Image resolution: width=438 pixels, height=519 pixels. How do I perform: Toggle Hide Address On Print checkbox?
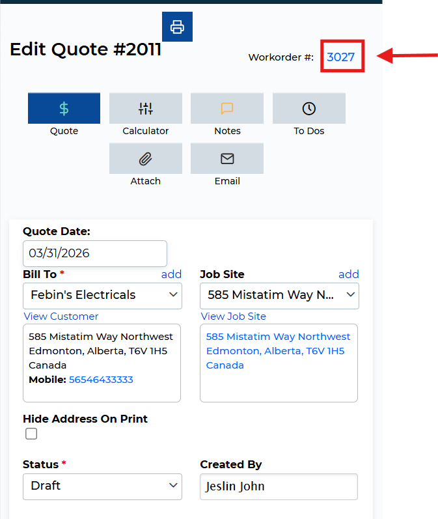[x=31, y=434]
